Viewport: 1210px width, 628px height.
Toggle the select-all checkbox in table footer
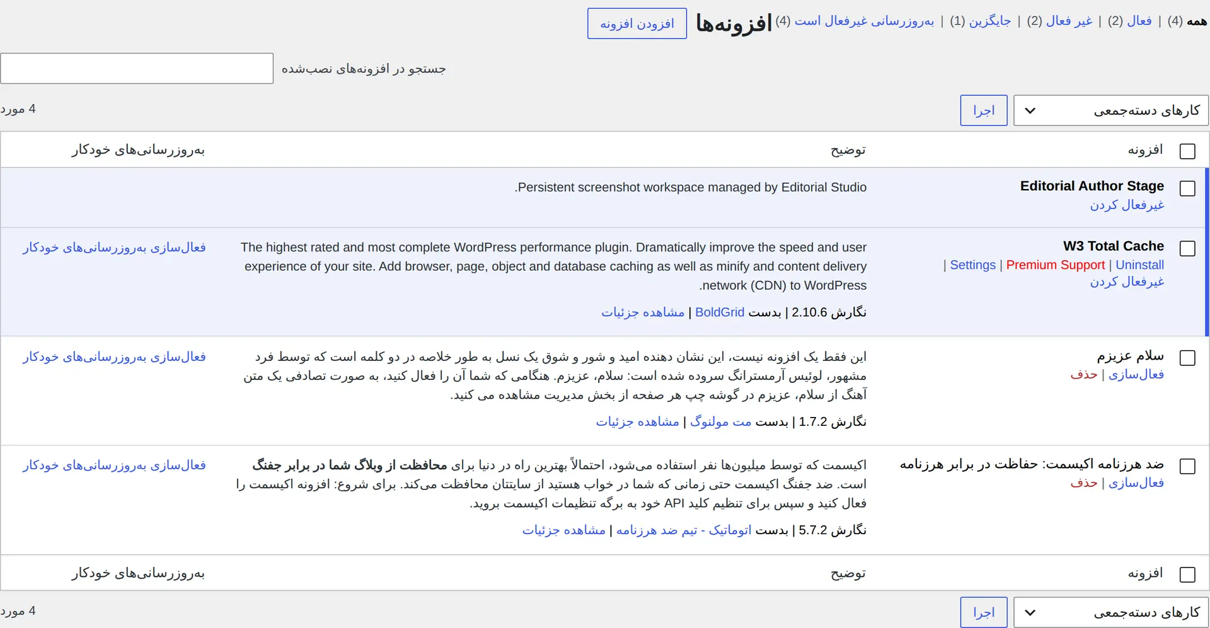coord(1187,574)
